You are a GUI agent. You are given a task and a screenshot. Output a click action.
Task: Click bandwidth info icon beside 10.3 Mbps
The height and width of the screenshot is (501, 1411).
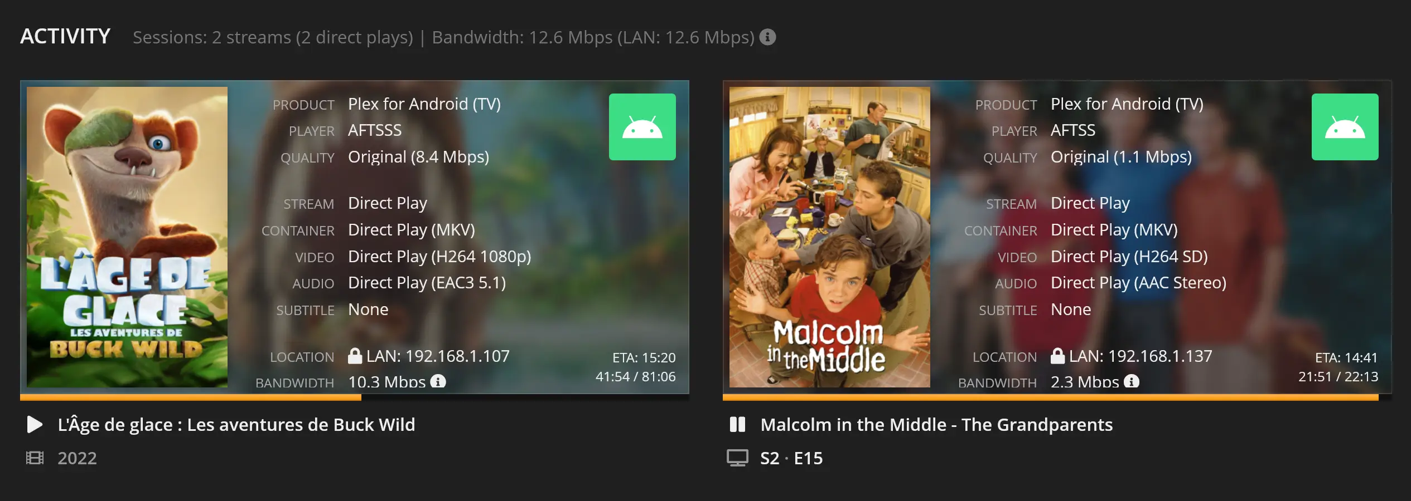point(438,381)
